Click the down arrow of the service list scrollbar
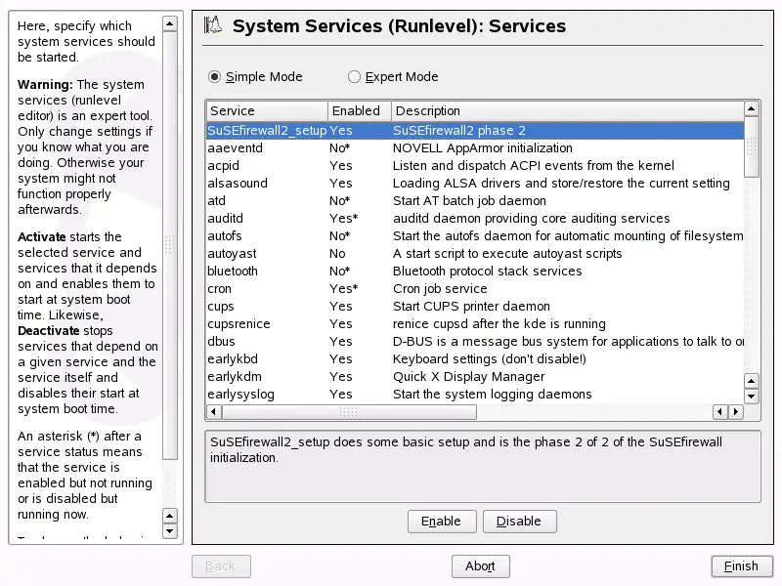Screen dimensions: 782x586 (x=752, y=396)
